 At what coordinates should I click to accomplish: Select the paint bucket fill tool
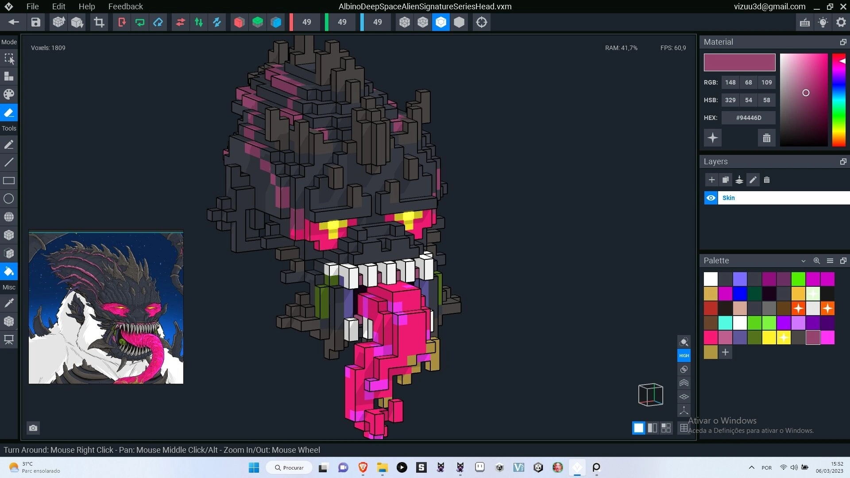pos(9,271)
